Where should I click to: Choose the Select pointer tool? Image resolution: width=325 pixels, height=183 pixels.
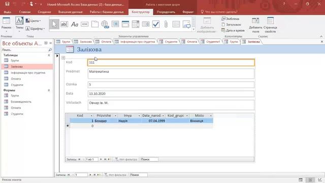tap(54, 24)
